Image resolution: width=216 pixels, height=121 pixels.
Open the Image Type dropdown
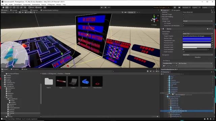coord(198,21)
